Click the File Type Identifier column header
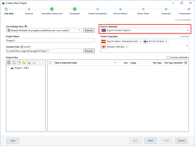 point(174,63)
